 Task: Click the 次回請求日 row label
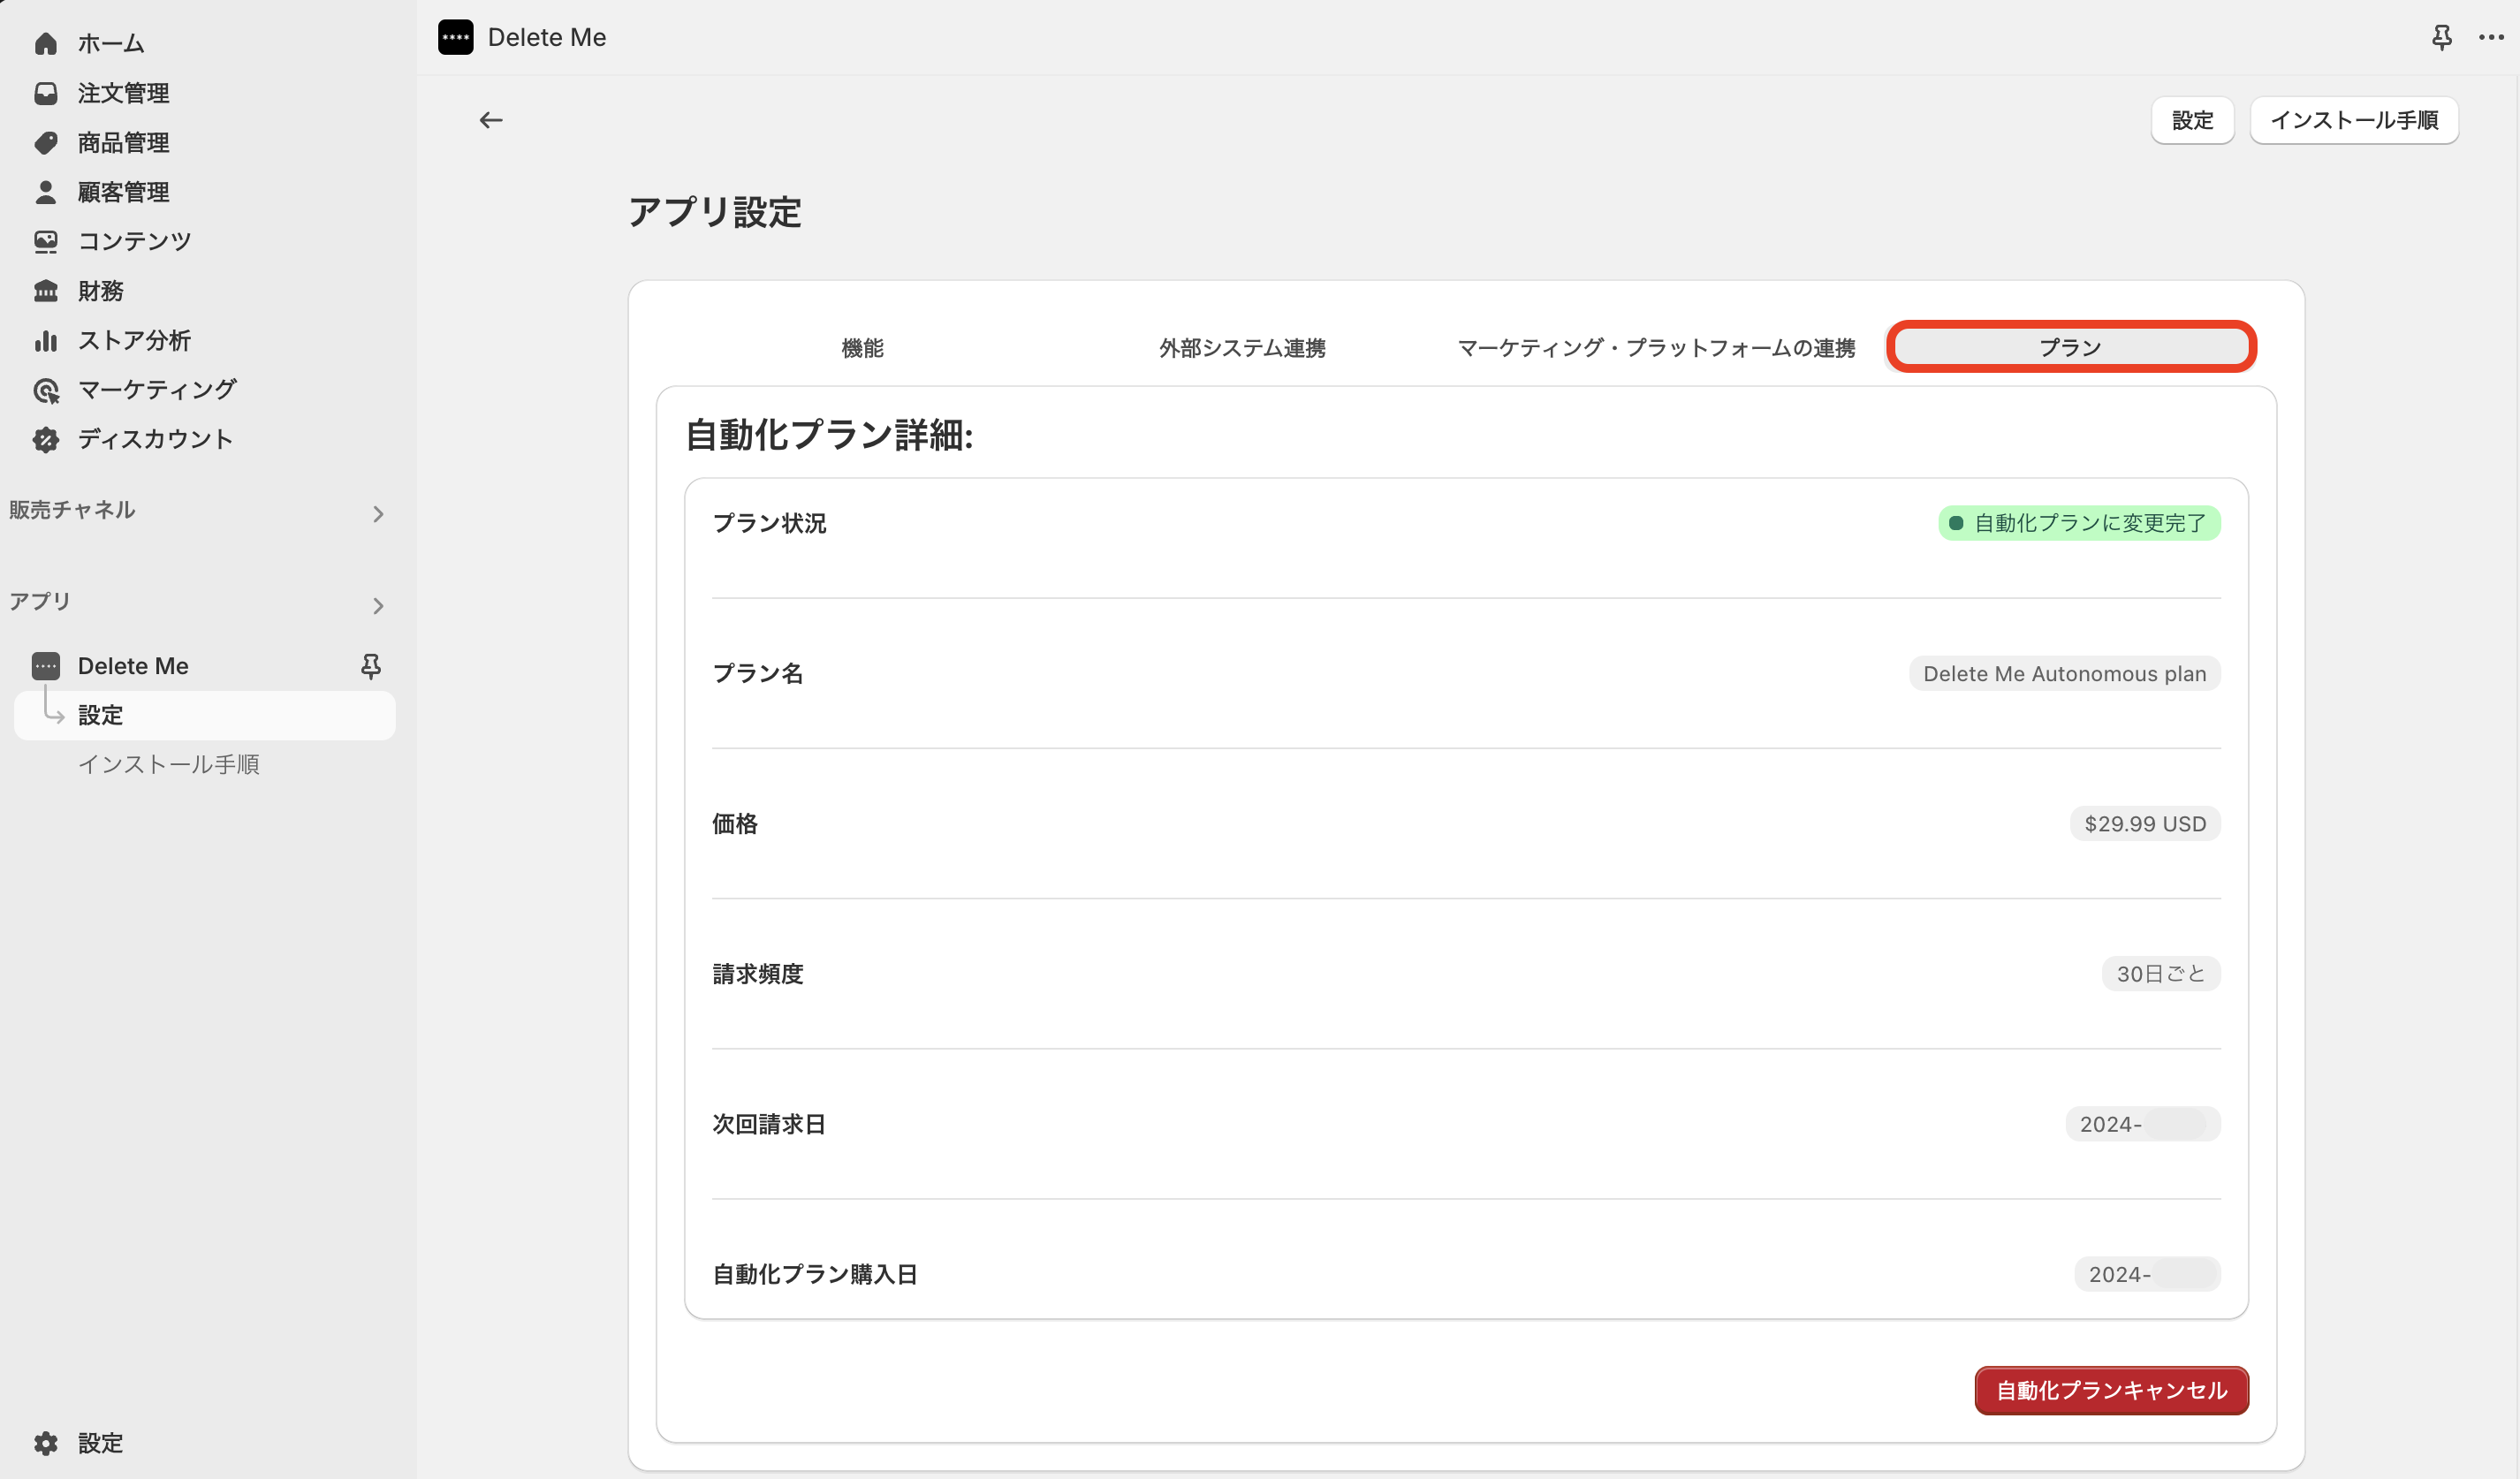click(x=769, y=1124)
